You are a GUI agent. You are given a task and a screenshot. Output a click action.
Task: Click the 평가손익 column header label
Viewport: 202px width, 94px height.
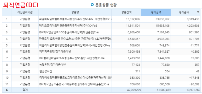184,12
